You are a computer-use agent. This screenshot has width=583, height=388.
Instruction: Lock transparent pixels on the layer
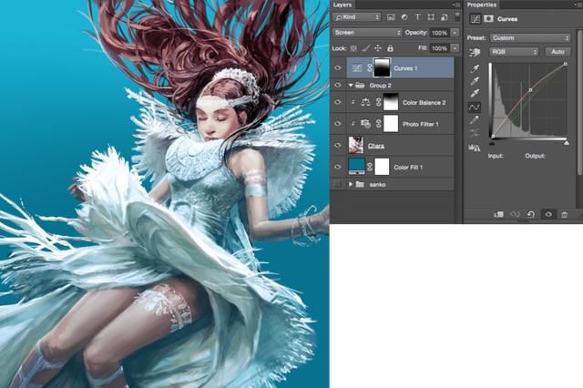(353, 48)
